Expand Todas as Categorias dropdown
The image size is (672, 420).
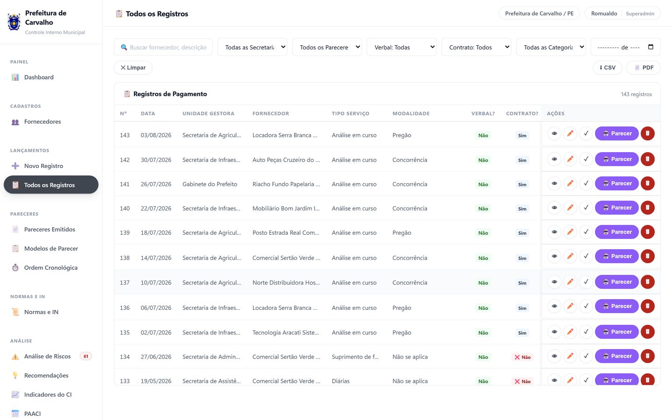click(551, 47)
